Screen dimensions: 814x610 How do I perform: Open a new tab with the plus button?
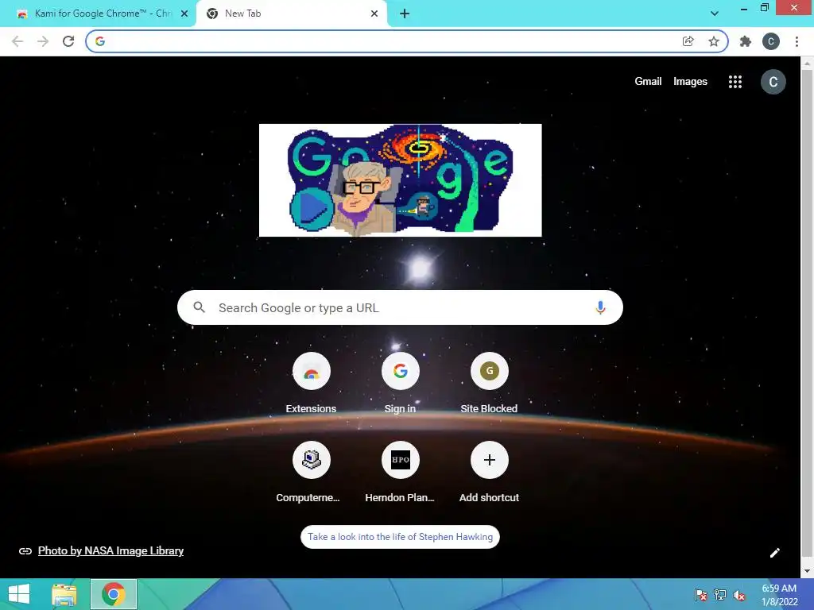(x=405, y=14)
